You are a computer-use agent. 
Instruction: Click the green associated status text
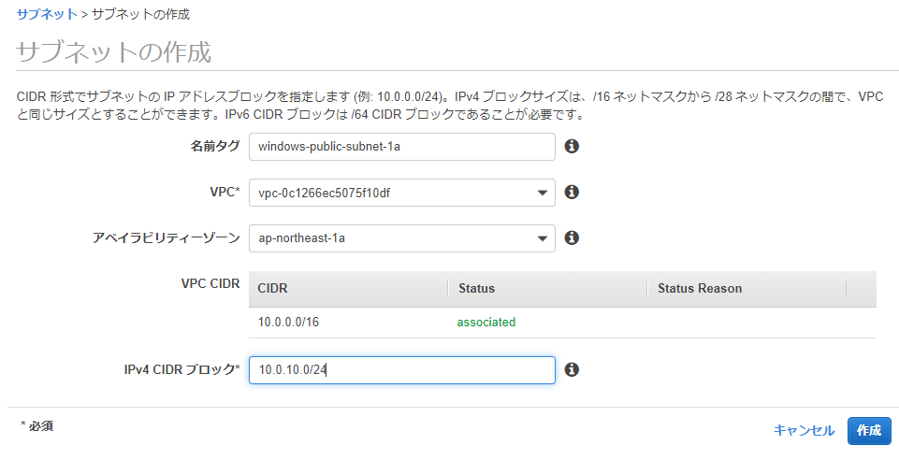pos(486,322)
